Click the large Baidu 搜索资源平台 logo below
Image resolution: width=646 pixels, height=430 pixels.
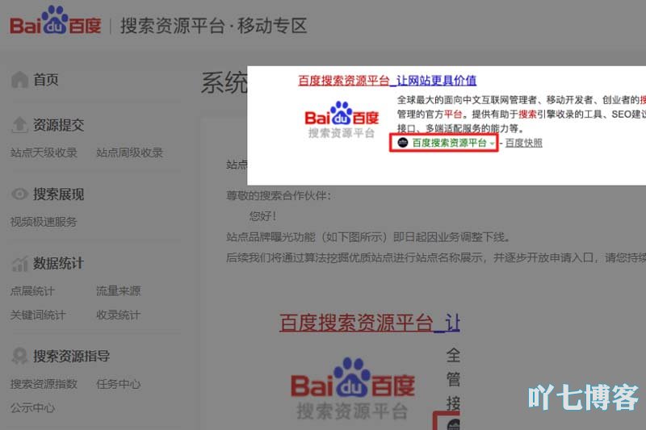pyautogui.click(x=353, y=388)
